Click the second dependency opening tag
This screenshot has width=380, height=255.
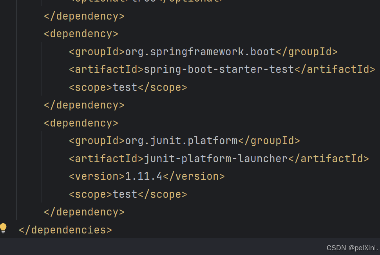(81, 33)
